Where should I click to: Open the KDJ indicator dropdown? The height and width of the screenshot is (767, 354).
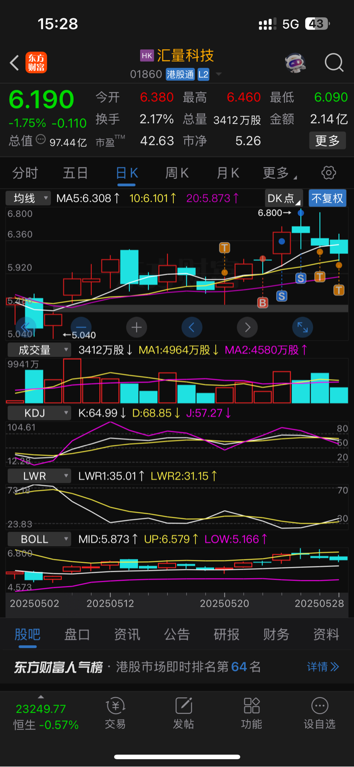(39, 413)
